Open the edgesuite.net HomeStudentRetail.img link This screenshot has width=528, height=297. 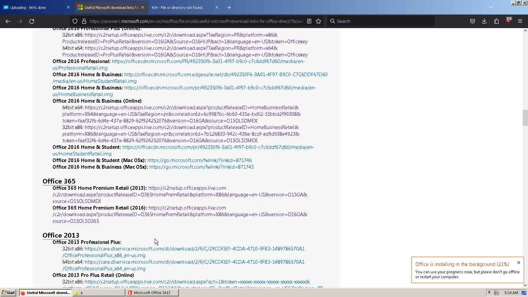pyautogui.click(x=190, y=78)
